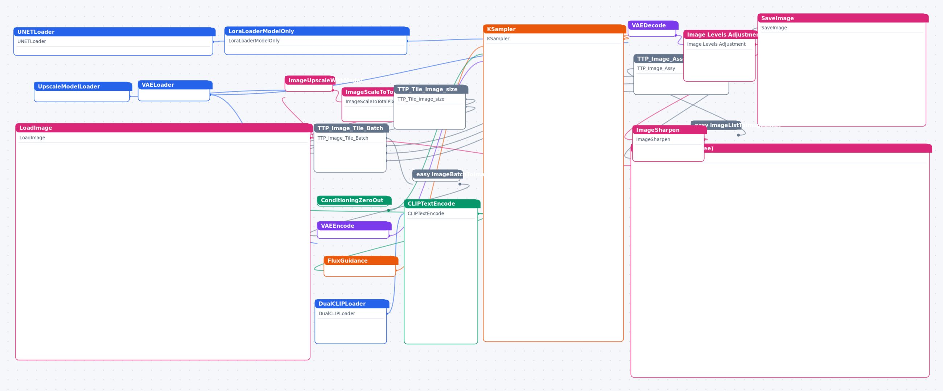This screenshot has width=943, height=391.
Task: Click the ImageScaleToTotalPixels node header
Action: (x=368, y=92)
